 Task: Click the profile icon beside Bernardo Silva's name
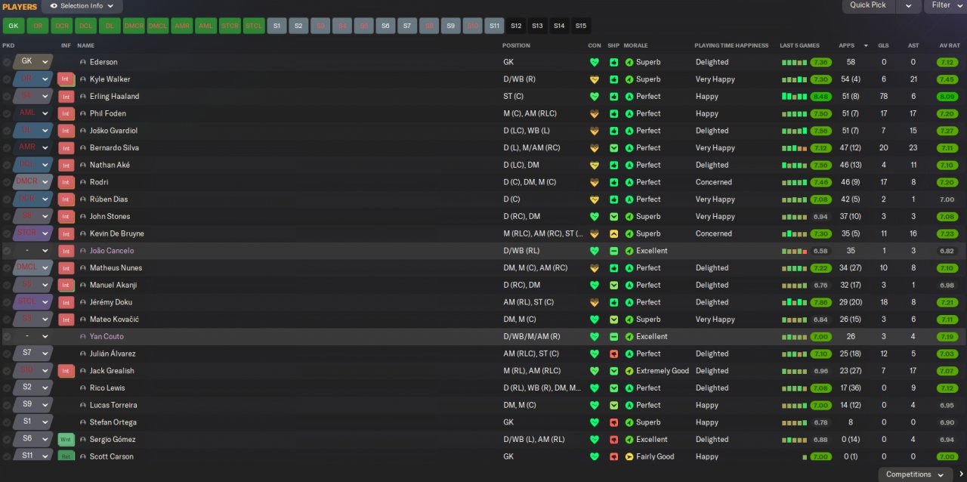point(83,148)
